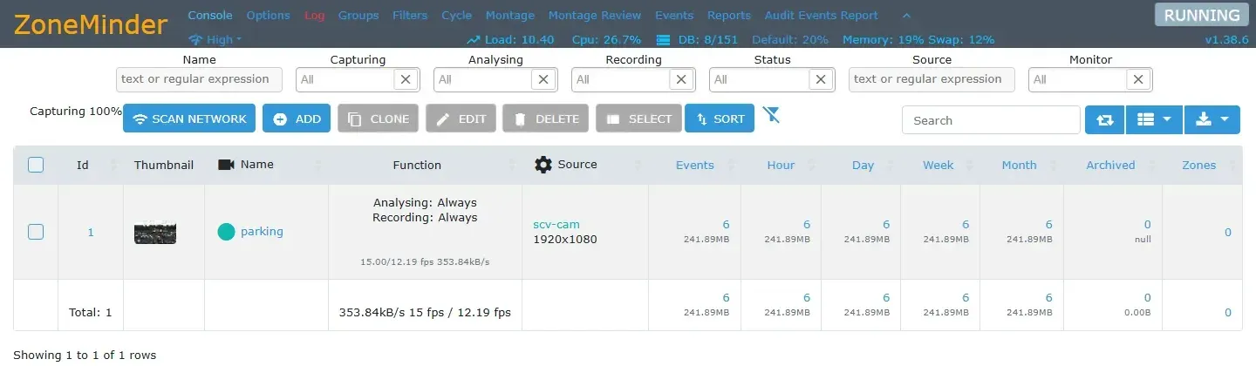Clear the Analysing filter with X
Viewport: 1256px width, 366px height.
(543, 79)
